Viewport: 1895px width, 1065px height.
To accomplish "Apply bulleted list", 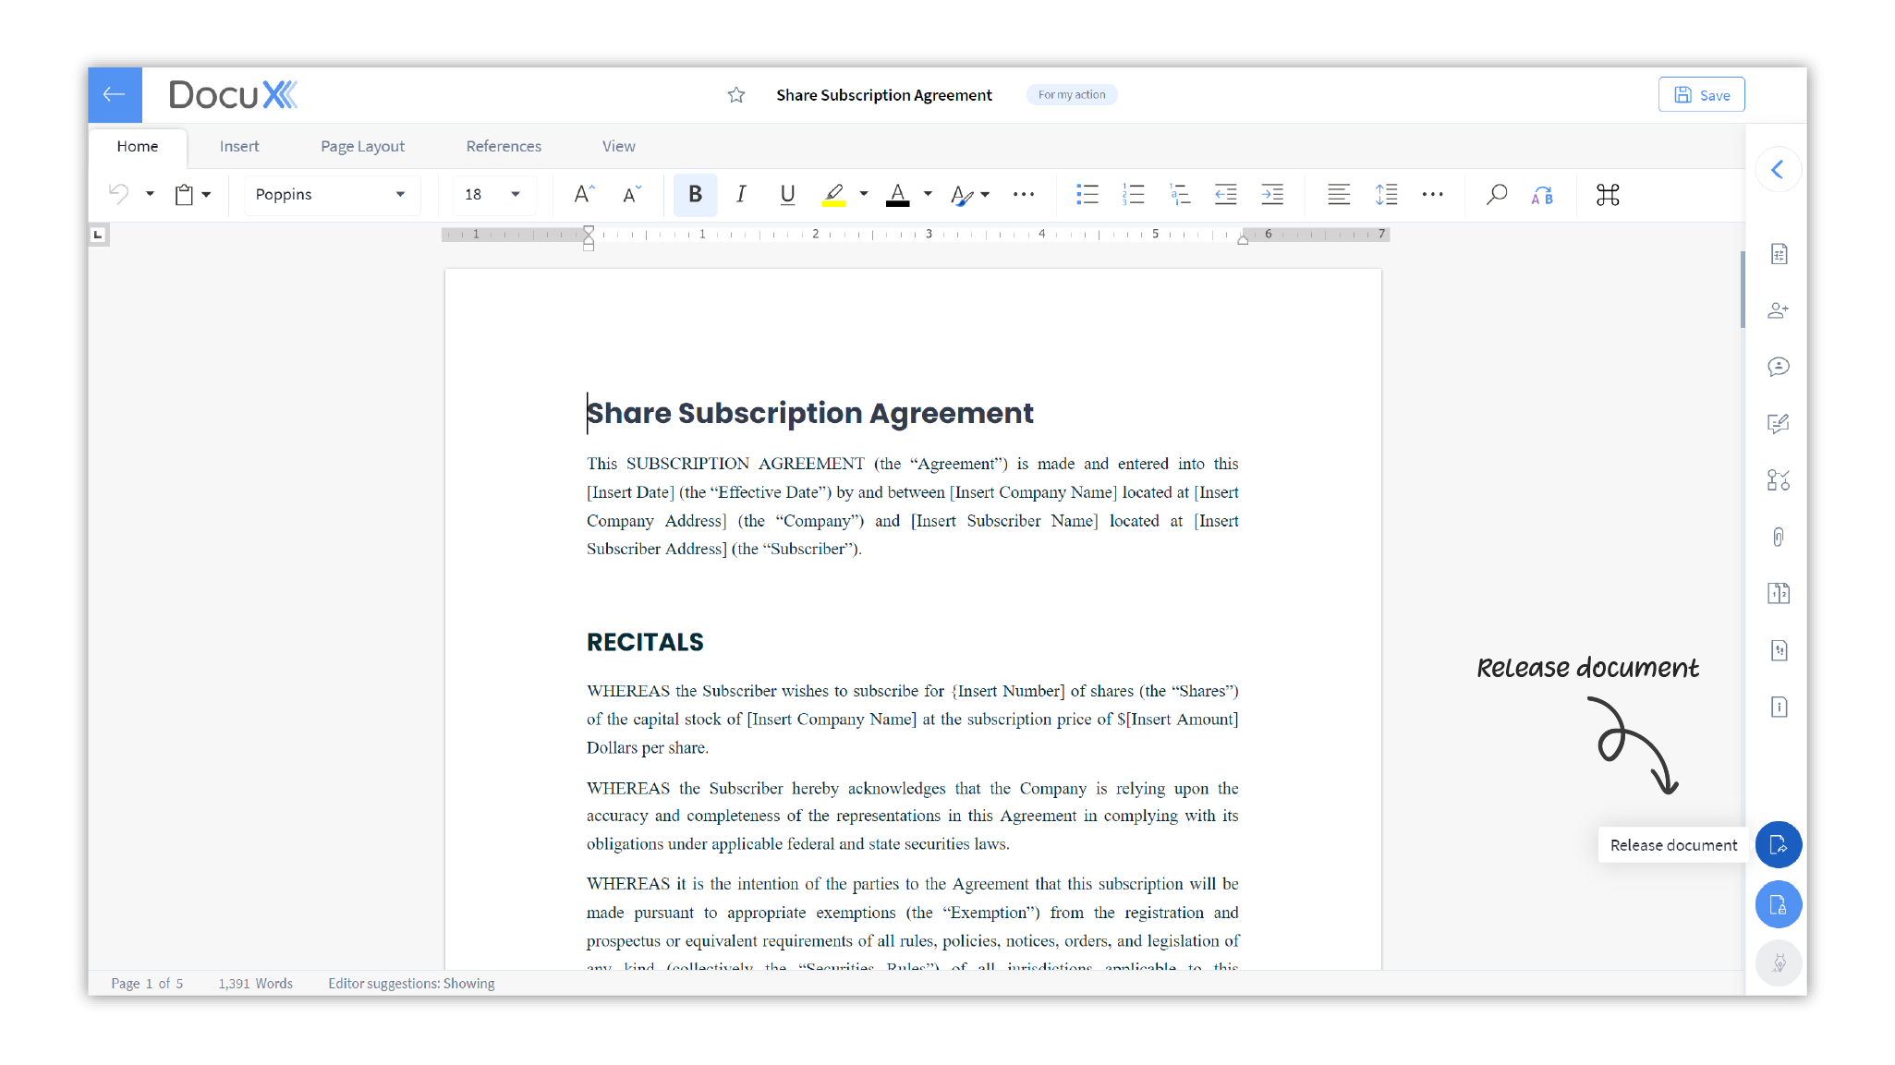I will click(x=1087, y=194).
